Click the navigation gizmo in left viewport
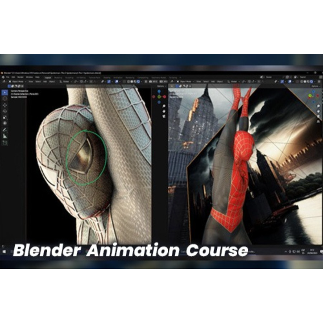The width and height of the screenshot is (323, 323). click(x=159, y=96)
